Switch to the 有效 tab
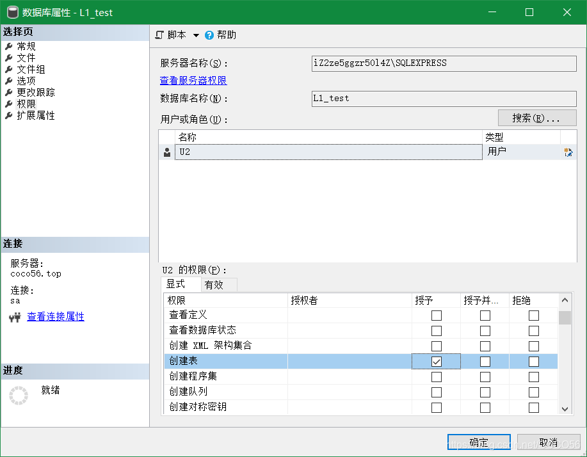587x457 pixels. (219, 285)
